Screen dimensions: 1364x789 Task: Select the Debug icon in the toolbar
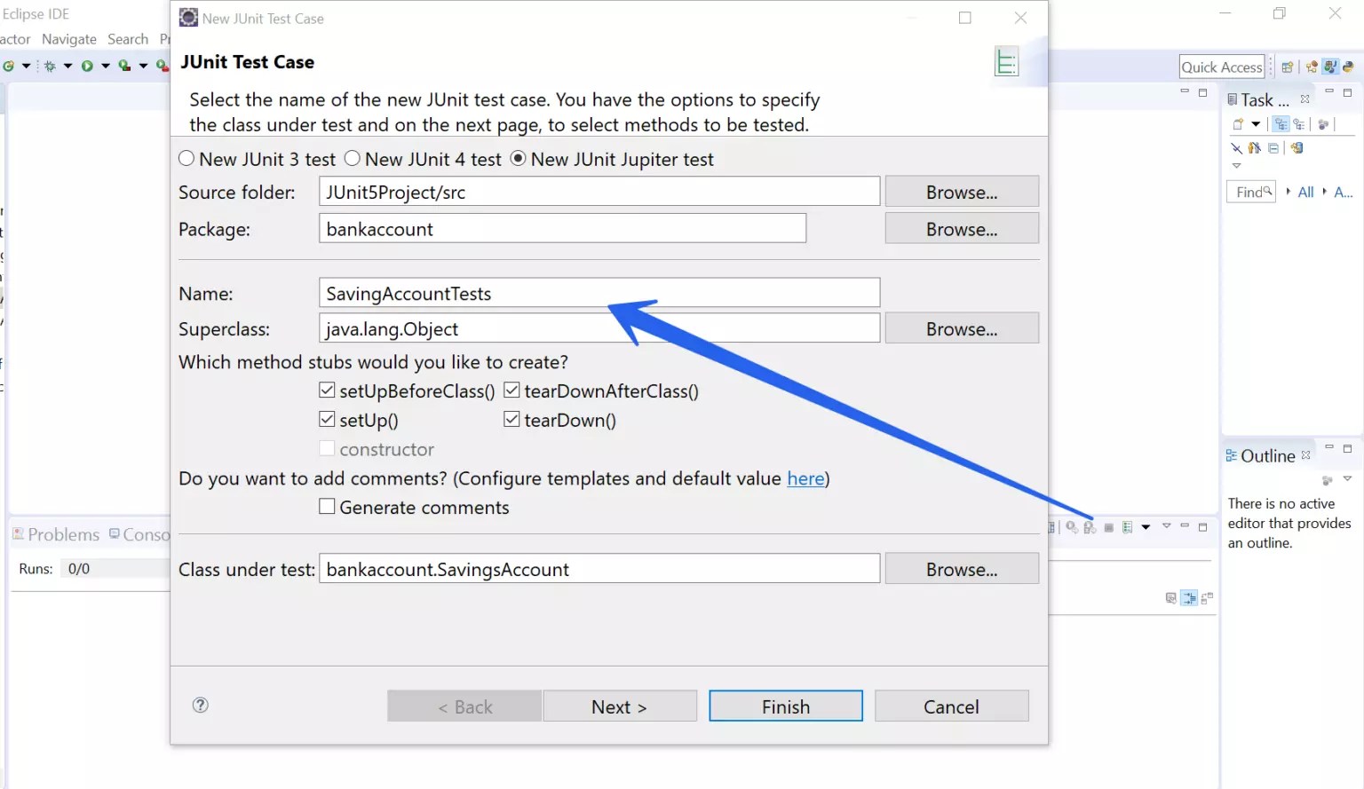click(x=49, y=66)
